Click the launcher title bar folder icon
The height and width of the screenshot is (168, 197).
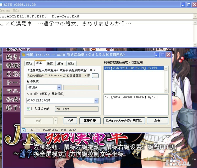click(23, 55)
